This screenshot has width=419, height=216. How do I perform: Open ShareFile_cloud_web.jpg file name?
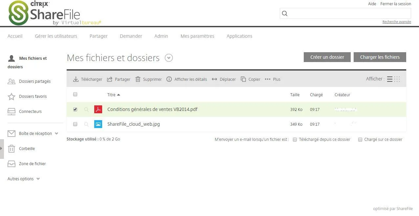tap(134, 124)
